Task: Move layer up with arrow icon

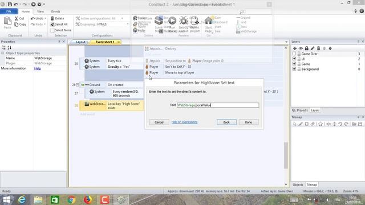Action: pyautogui.click(x=325, y=48)
